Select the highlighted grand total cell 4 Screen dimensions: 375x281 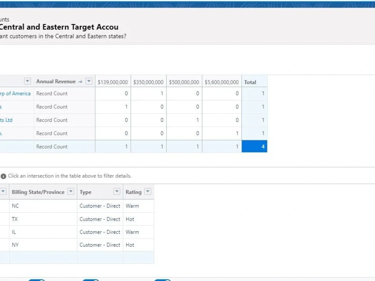pos(255,146)
